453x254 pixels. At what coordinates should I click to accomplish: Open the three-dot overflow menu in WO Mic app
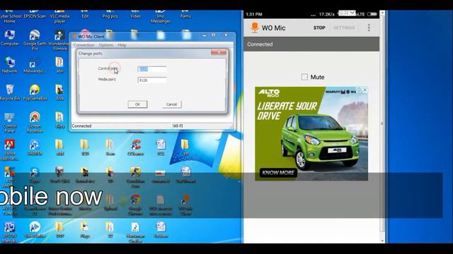tap(369, 28)
